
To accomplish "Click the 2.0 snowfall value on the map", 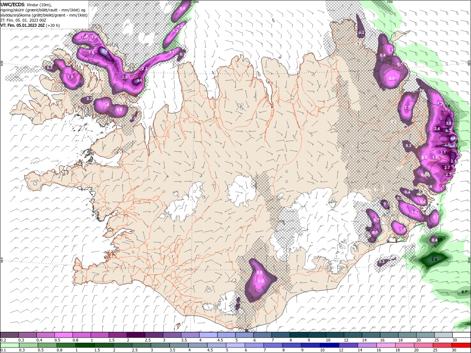I will click(124, 77).
